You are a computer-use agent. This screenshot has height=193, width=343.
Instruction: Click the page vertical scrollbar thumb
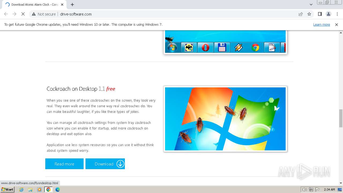coord(341,118)
